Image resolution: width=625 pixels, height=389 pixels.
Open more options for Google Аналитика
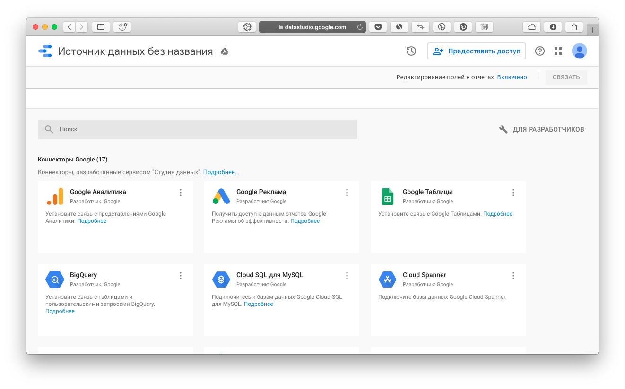pos(181,193)
